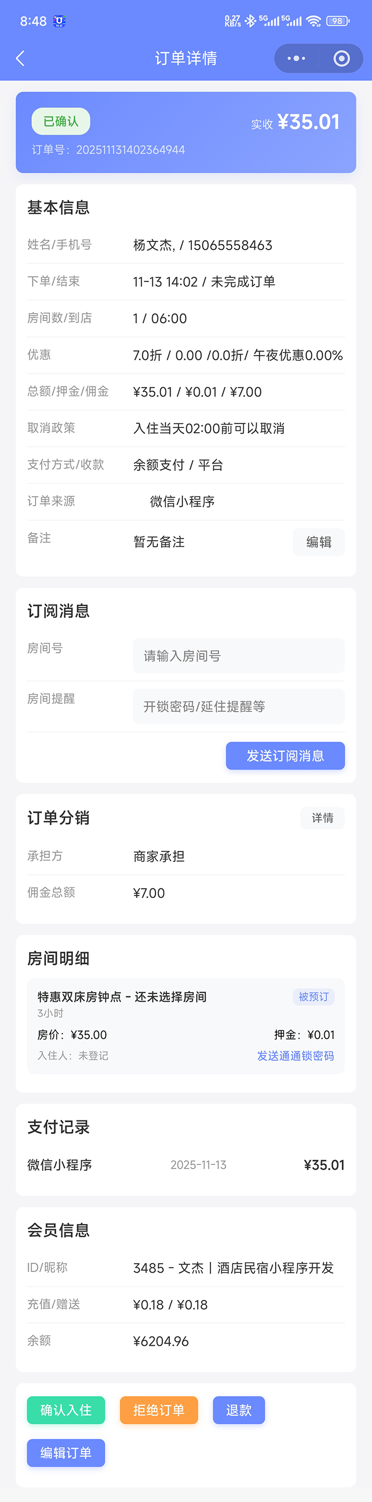Tap the 已确认 status badge
Image resolution: width=372 pixels, height=1502 pixels.
click(x=60, y=121)
